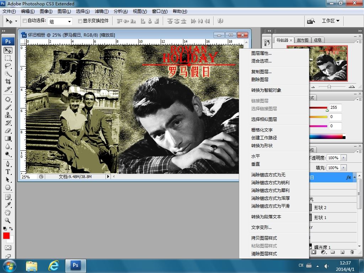Select the Crop tool
This screenshot has width=364, height=273.
point(8,81)
